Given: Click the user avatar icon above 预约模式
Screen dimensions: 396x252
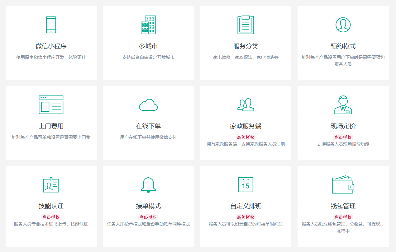Looking at the screenshot, I should [343, 25].
